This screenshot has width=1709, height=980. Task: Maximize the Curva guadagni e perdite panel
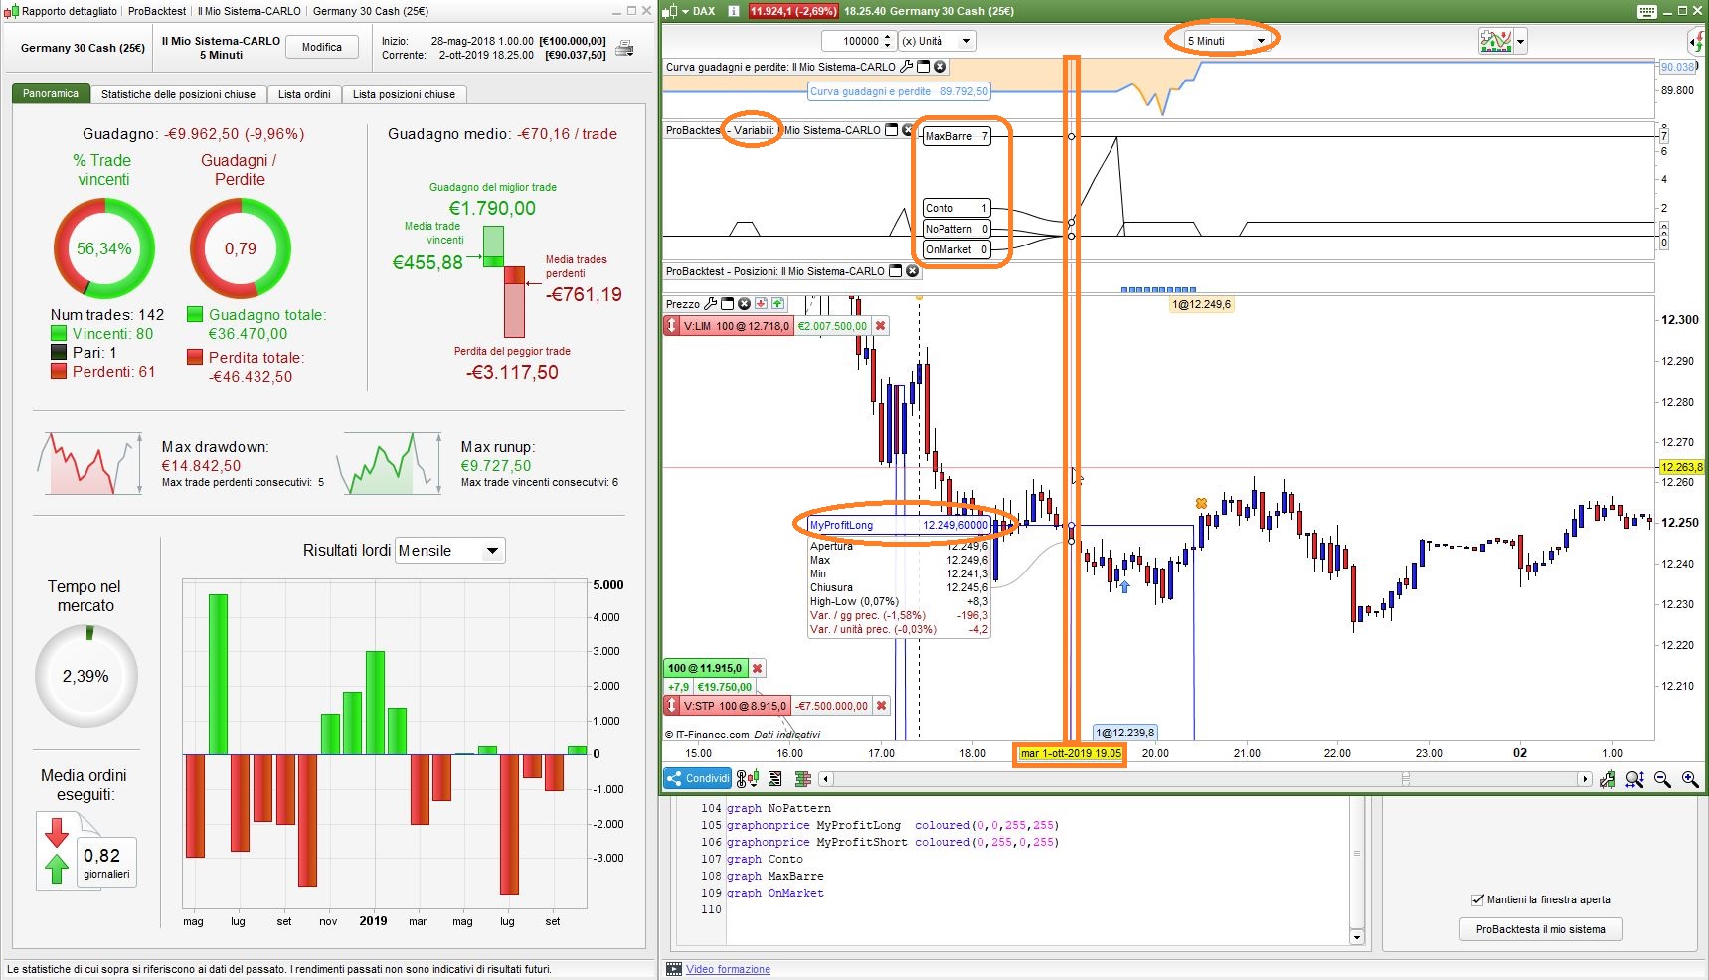click(923, 67)
